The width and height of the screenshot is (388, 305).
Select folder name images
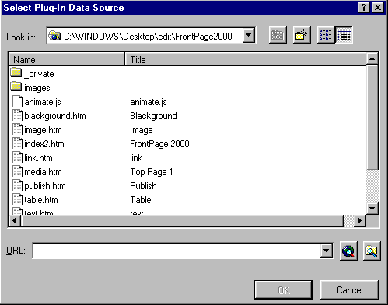click(x=37, y=88)
